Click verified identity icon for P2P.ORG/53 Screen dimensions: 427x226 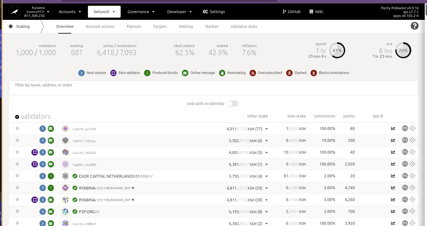(75, 212)
